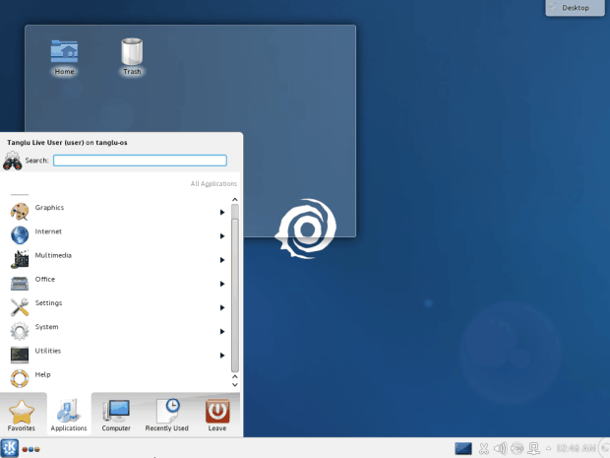Focus the launcher Search field

coord(140,161)
